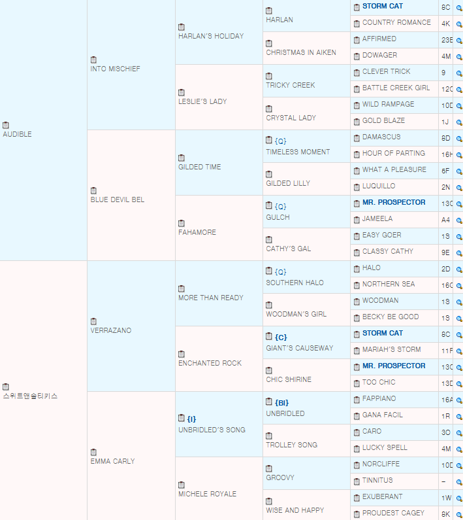Viewport: 463px width, 520px height.
Task: Select the BATTLE CREEK GIRL entry
Action: 396,88
